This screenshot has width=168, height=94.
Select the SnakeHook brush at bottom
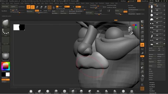[x=98, y=92]
